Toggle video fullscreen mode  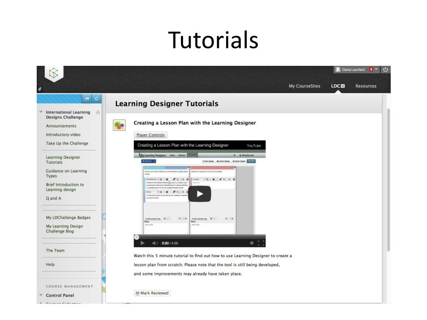click(x=261, y=243)
